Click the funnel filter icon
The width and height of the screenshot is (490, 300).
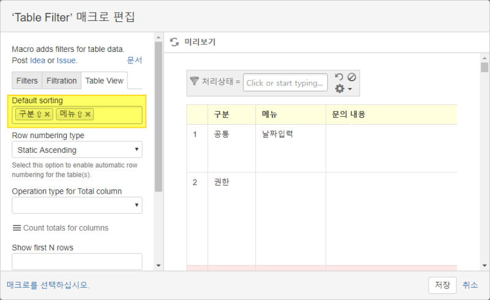tap(194, 81)
